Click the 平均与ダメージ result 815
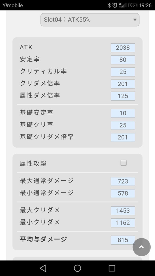Viewport: 155px width, 276px height. (123, 240)
